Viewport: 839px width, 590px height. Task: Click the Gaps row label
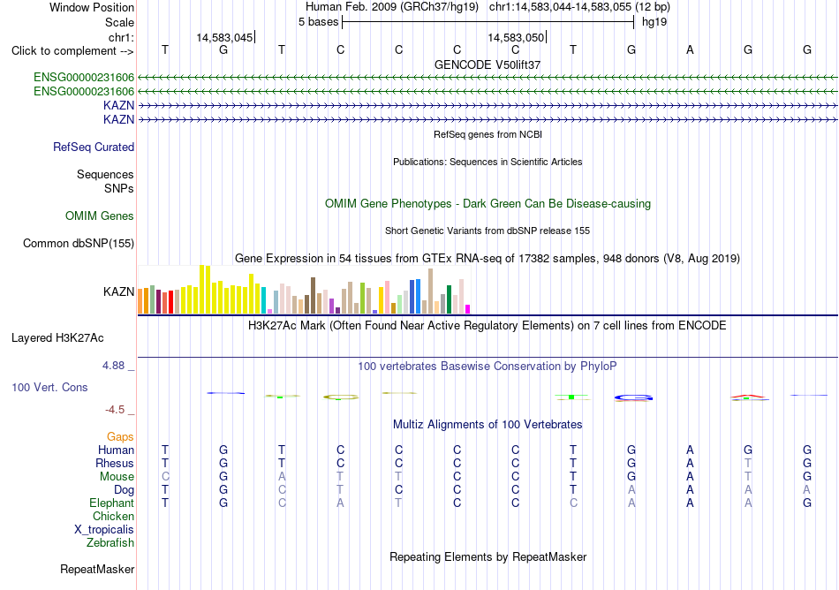click(x=120, y=437)
